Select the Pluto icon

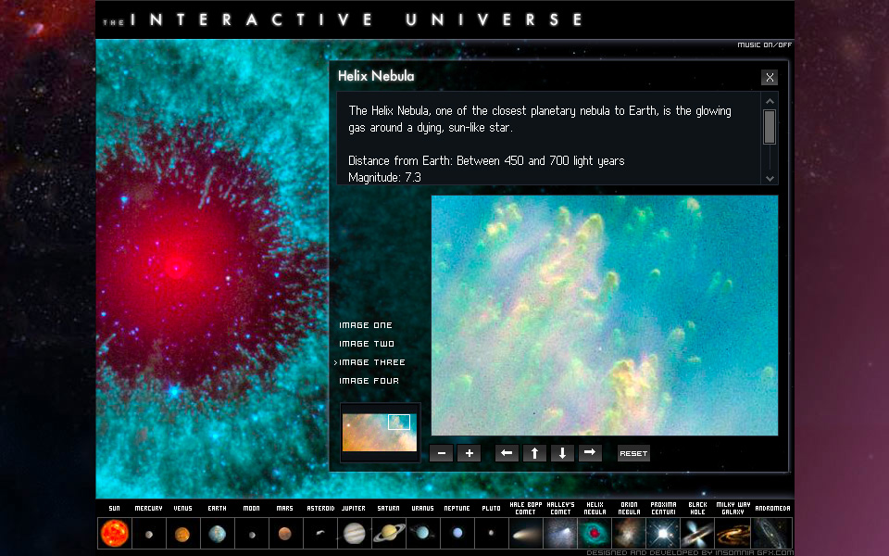coord(491,533)
